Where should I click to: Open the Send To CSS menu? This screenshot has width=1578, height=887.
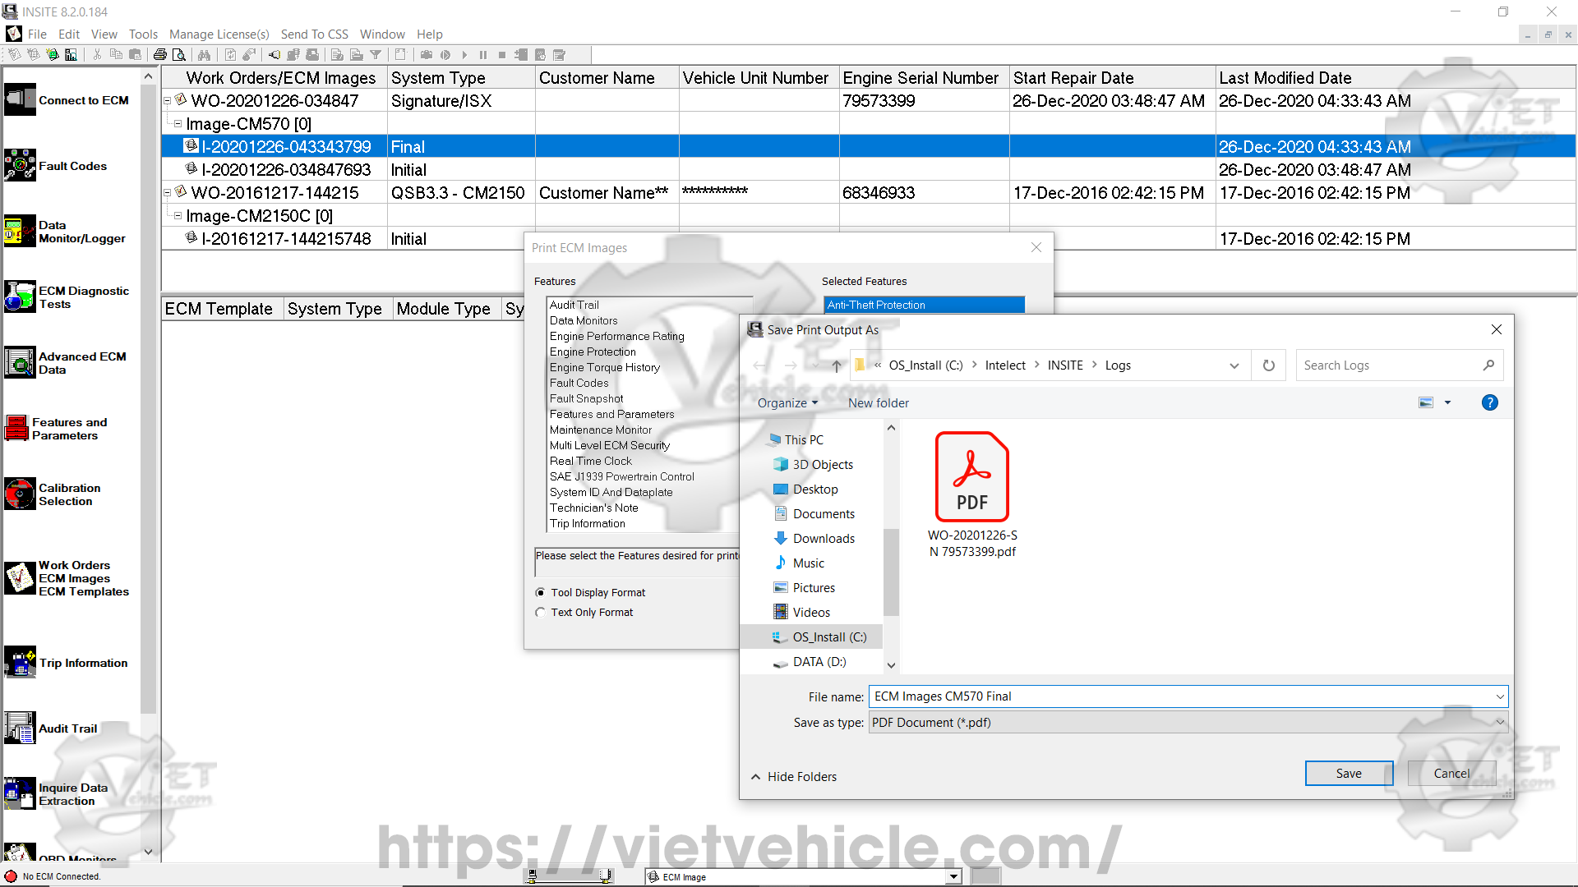pos(314,34)
